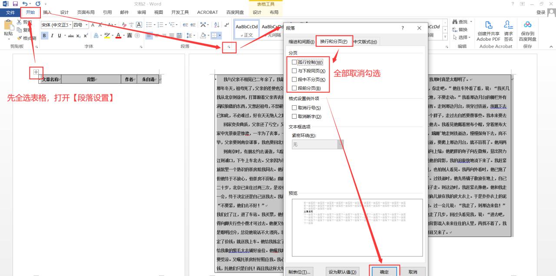Screen dimensions: 556x276
Task: Switch to the 审阅 ribbon tab
Action: (141, 12)
